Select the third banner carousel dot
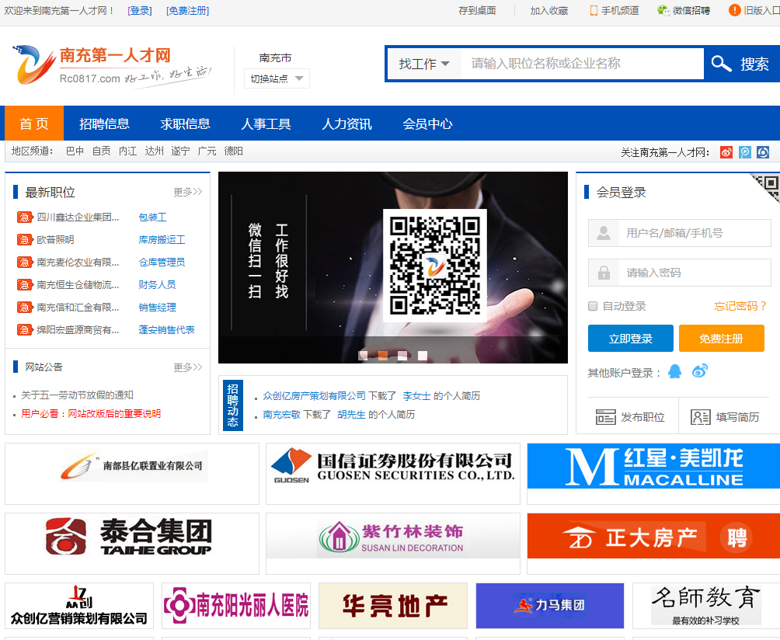This screenshot has width=780, height=640. pos(402,356)
